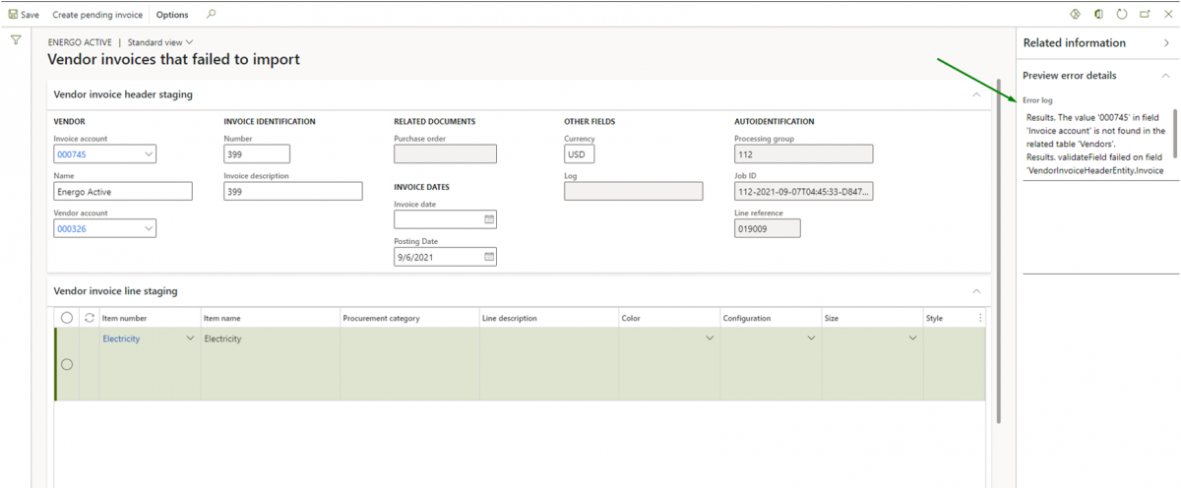Collapse Vendor invoice line staging section
The image size is (1181, 488).
pos(976,291)
